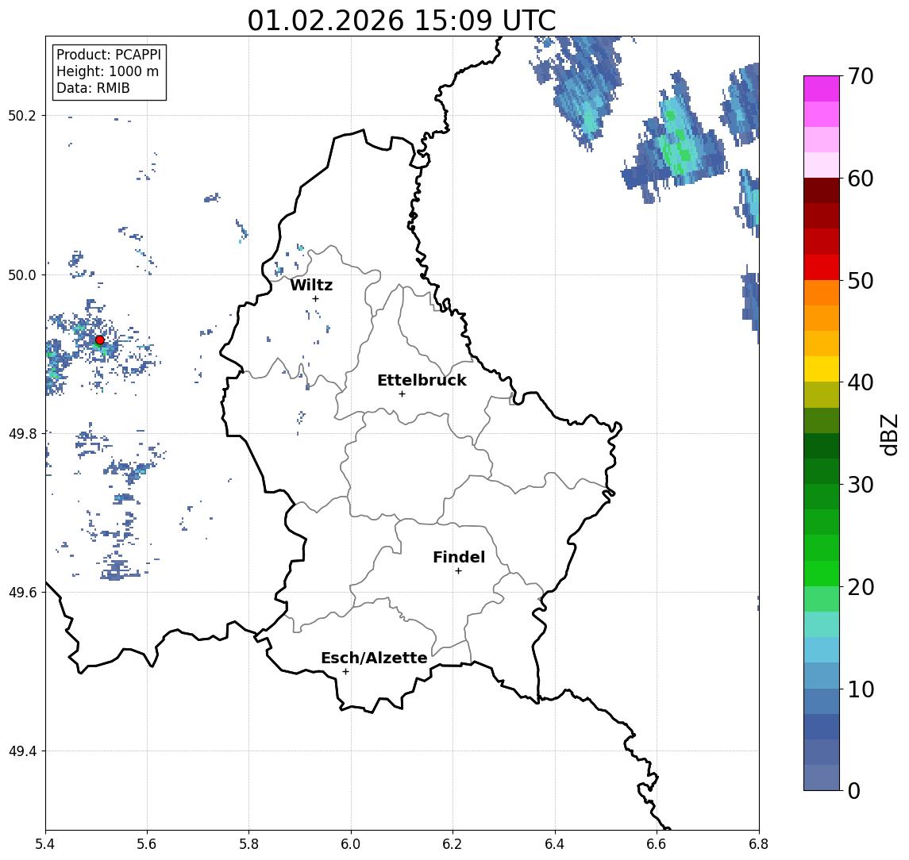
Task: Click longitude axis label 6.0
Action: pos(351,844)
